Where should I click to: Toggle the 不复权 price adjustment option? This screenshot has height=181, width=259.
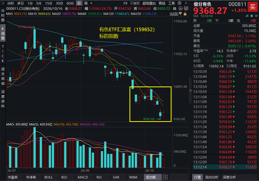point(135,3)
